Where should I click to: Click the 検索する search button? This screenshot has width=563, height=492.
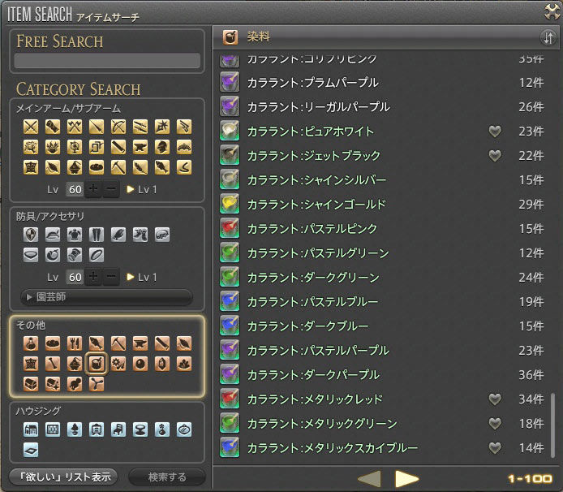point(167,477)
